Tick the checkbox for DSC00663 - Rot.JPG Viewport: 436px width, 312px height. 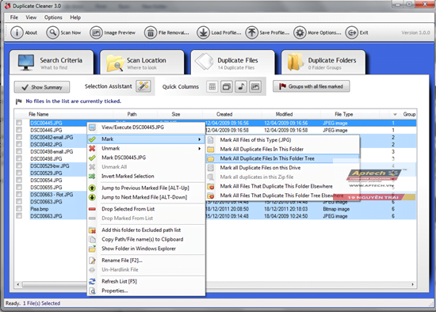click(x=19, y=194)
